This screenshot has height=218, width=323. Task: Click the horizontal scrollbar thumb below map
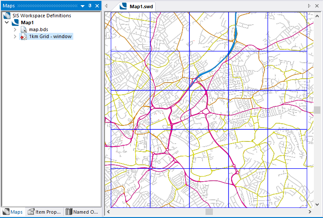coord(209,212)
